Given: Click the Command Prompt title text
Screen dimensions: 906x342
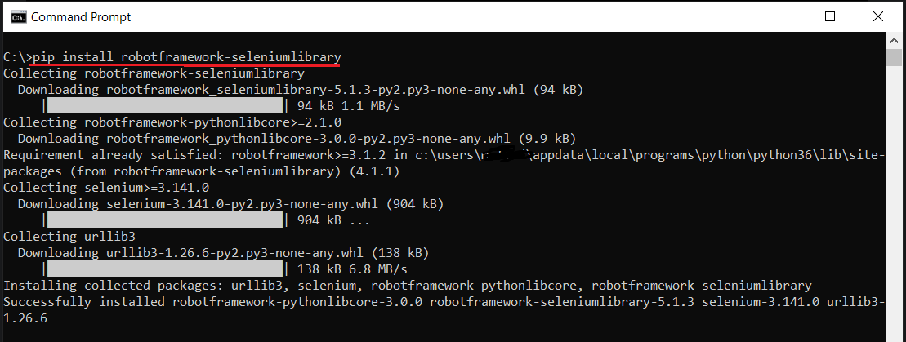Looking at the screenshot, I should (x=81, y=17).
